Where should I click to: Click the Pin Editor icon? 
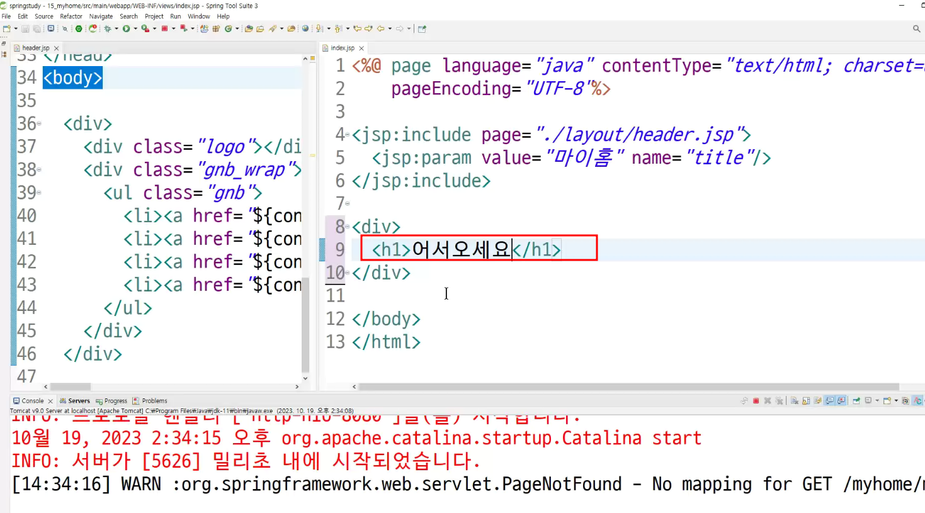coord(422,28)
